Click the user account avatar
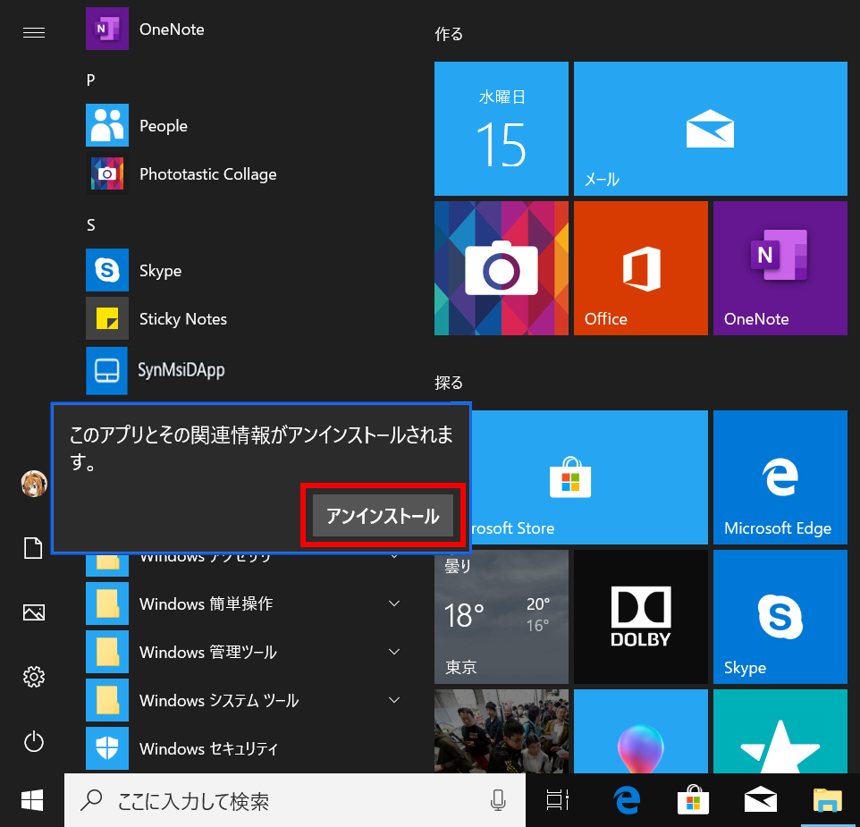The image size is (860, 827). coord(34,484)
